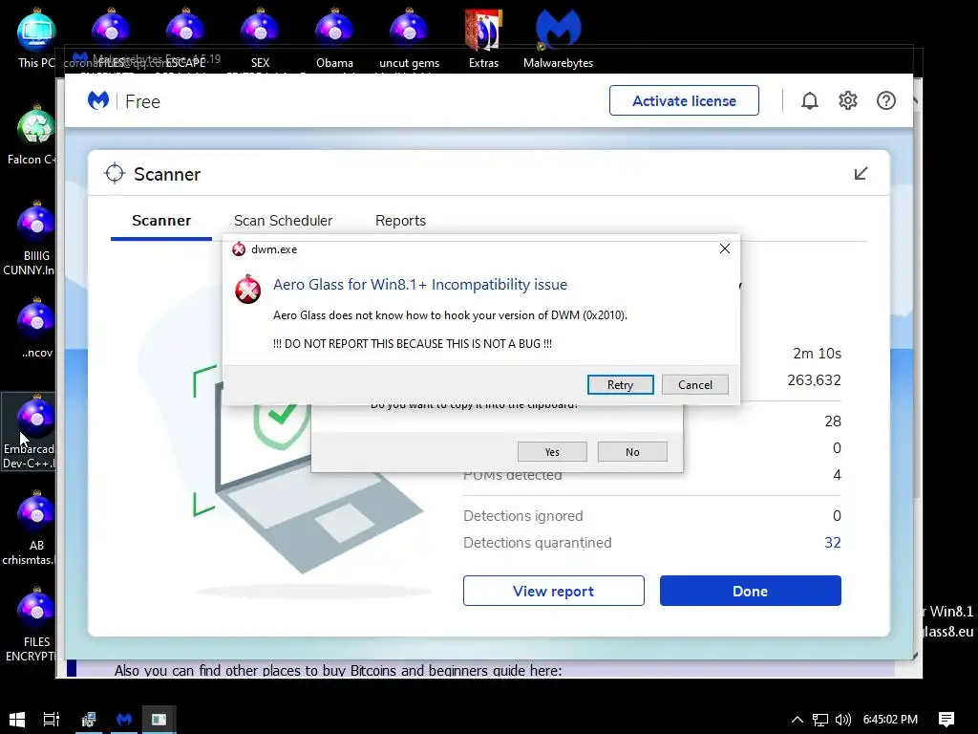978x734 pixels.
Task: Open the network icon in system tray
Action: tap(820, 720)
